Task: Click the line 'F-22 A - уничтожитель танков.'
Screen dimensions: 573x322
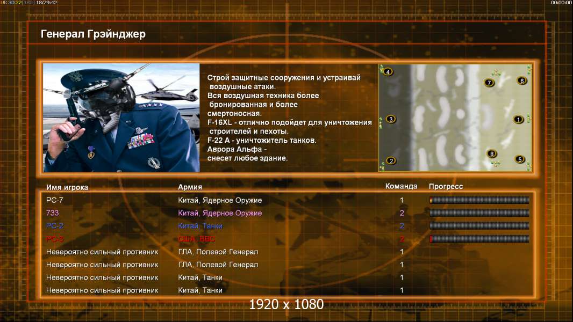Action: coord(262,141)
